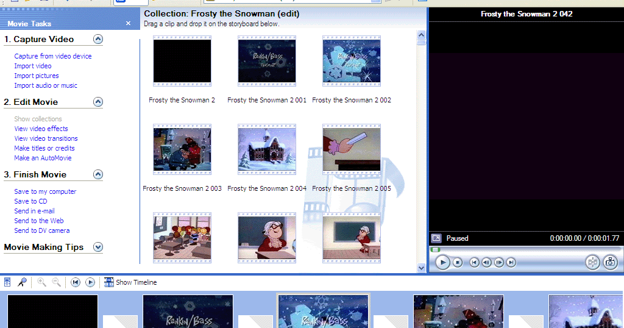Select the teacher at chalkboard clip thumbnail
Screen dimensions: 624x328
coord(352,238)
